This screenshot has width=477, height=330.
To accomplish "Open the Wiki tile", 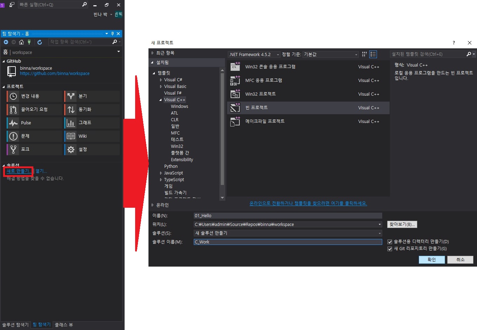I will tap(92, 136).
